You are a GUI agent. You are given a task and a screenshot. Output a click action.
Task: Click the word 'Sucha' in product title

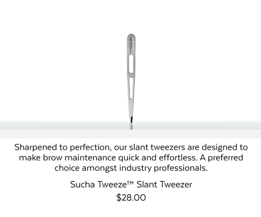coord(83,184)
